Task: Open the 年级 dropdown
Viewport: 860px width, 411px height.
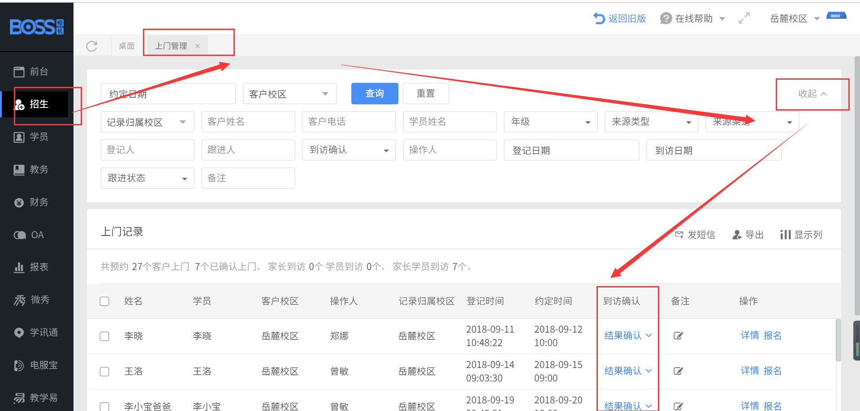Action: (550, 122)
